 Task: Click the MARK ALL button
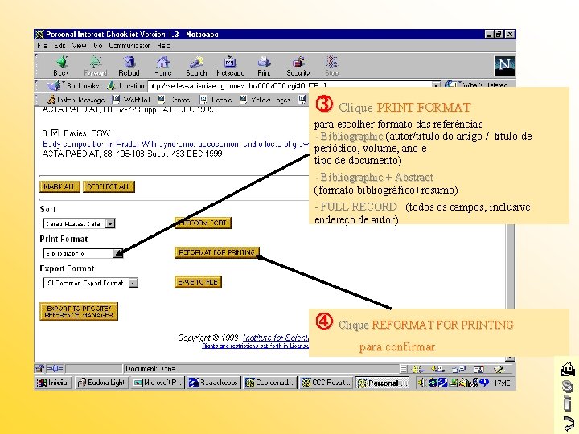coord(60,186)
